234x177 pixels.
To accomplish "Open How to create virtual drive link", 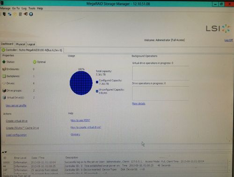I will click(86, 127).
